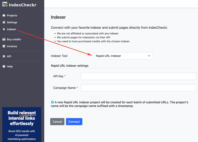Open API page in the sidebar

(9, 56)
